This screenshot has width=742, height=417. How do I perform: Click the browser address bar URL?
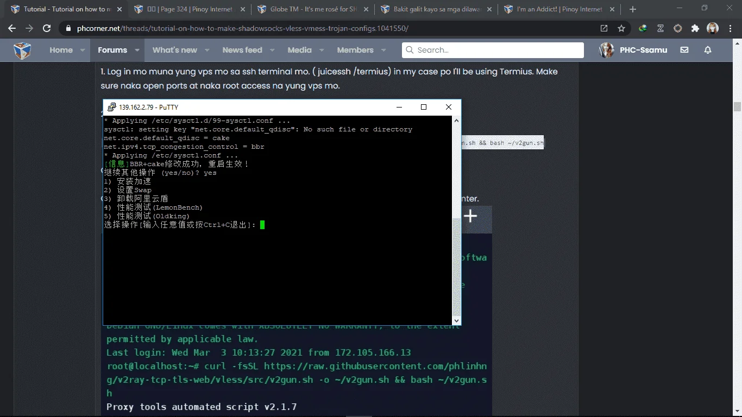(x=243, y=28)
